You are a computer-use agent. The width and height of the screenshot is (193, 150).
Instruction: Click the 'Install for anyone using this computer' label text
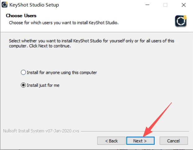(x=62, y=73)
